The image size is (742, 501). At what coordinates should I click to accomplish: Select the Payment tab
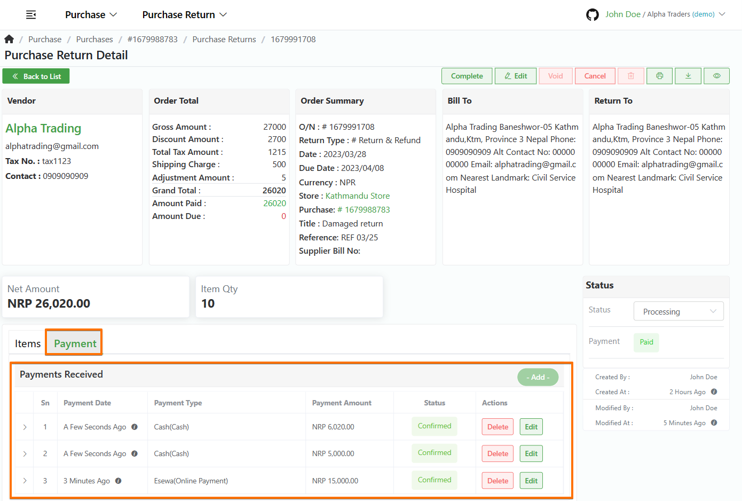click(x=75, y=343)
